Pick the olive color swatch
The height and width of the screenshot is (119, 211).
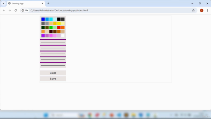coord(47,27)
